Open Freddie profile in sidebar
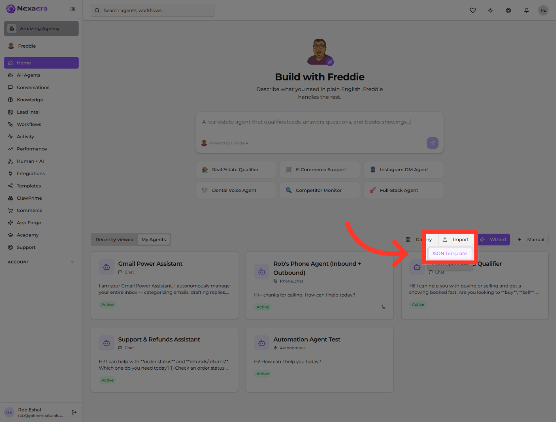The height and width of the screenshot is (422, 556). [x=41, y=46]
